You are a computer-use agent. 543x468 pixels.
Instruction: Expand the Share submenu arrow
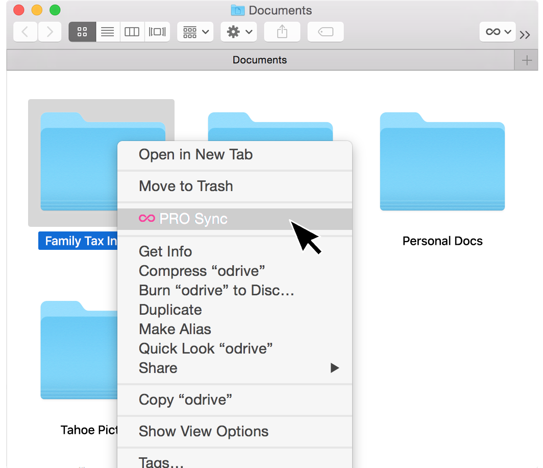pyautogui.click(x=334, y=368)
